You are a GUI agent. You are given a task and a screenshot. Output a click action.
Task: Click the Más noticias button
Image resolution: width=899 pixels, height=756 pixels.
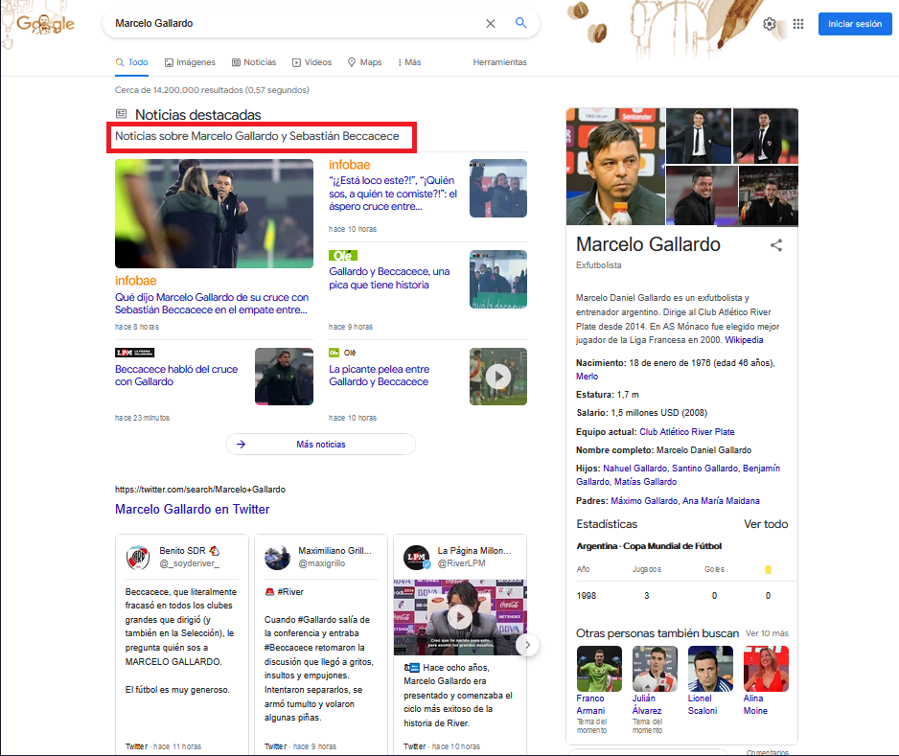pos(321,445)
